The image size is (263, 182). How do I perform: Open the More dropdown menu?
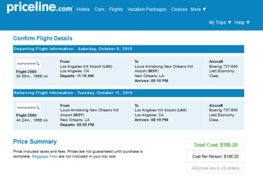(x=198, y=10)
